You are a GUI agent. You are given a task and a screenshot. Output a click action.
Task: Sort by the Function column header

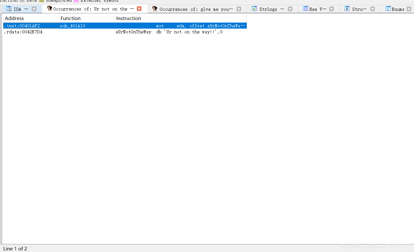[x=87, y=18]
